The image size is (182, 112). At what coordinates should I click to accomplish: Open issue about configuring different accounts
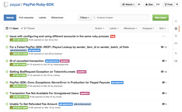point(59,36)
